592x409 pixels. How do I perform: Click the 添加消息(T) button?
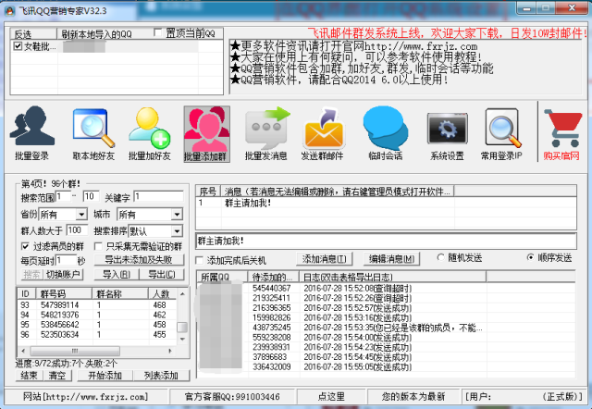click(x=325, y=259)
